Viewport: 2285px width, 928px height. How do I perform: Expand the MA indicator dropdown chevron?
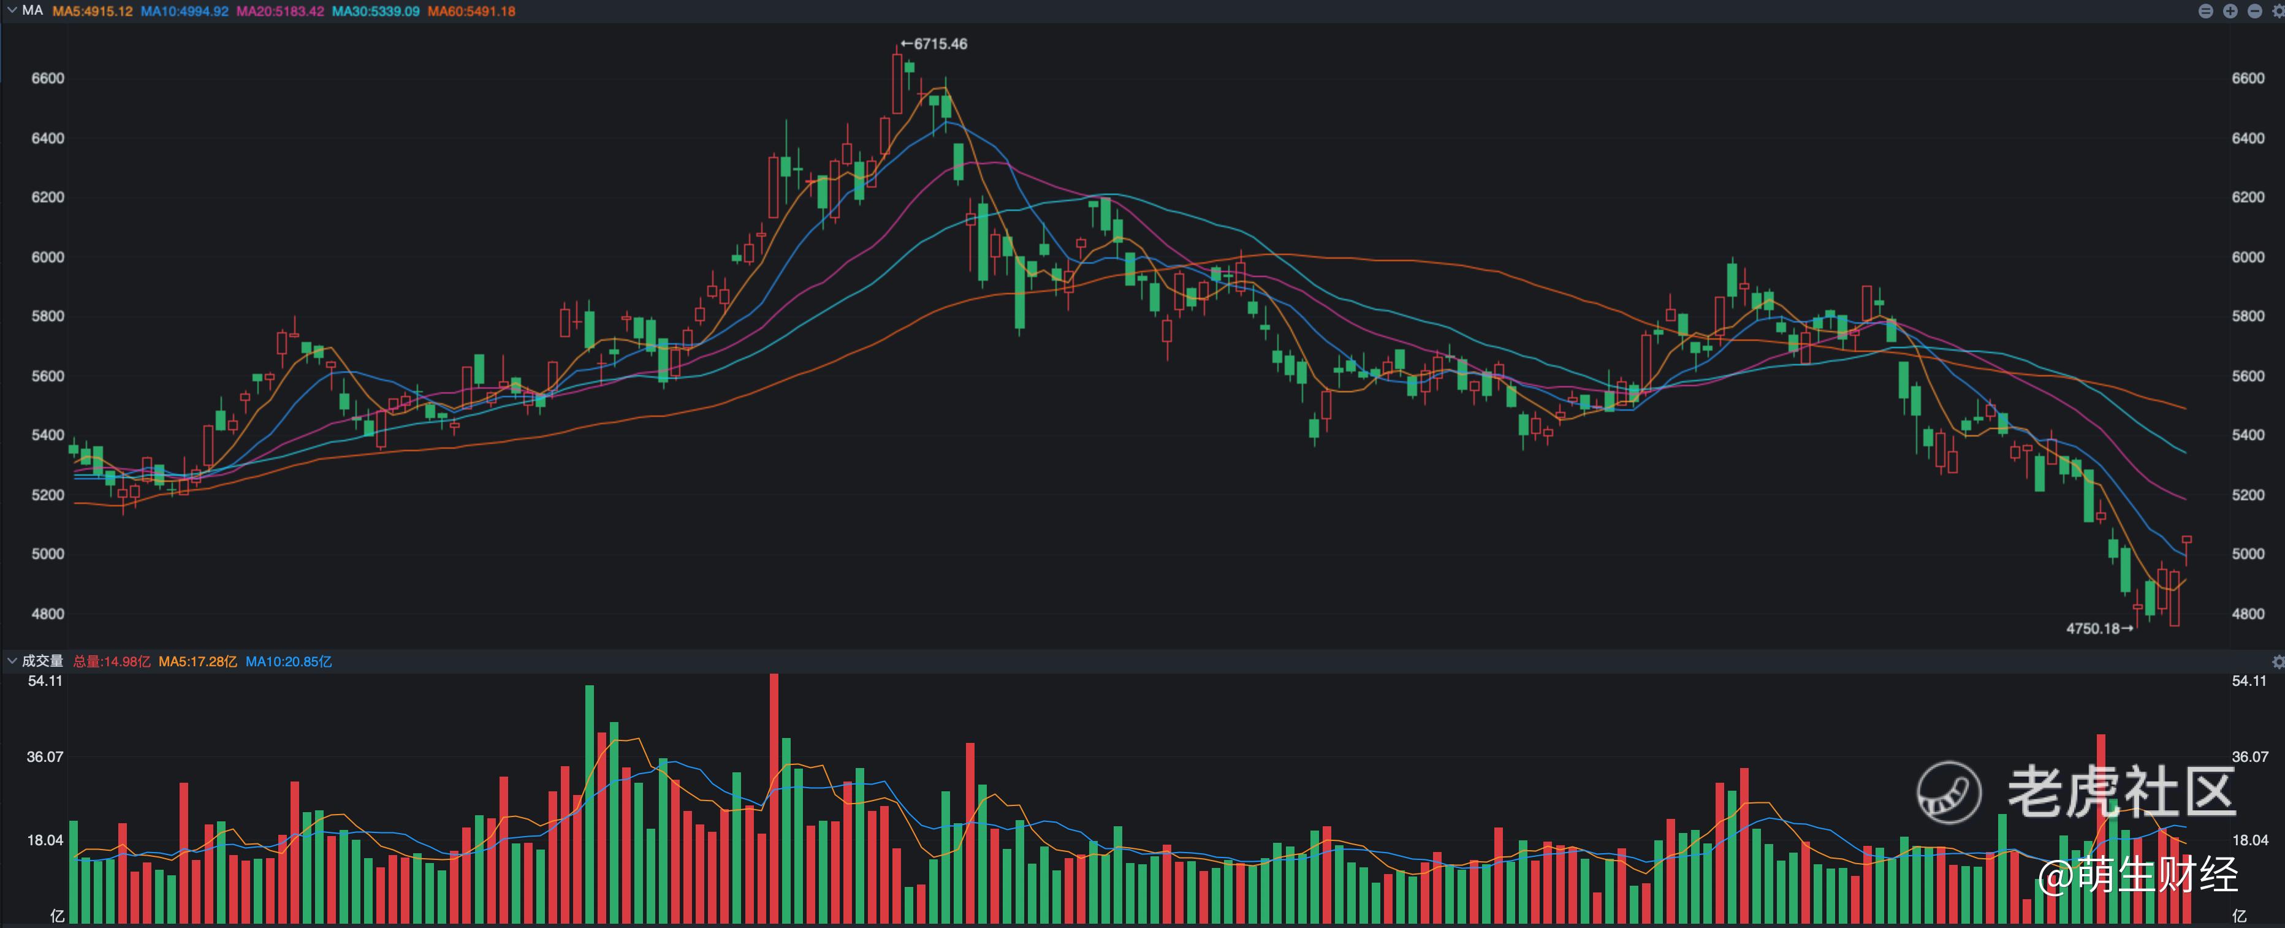(x=12, y=10)
